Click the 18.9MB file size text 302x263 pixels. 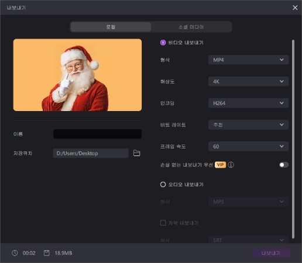tap(63, 253)
